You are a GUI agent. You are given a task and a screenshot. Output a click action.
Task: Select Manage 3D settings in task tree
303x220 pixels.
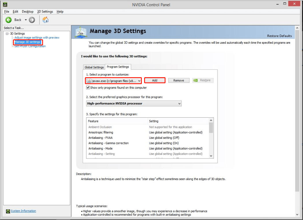pyautogui.click(x=27, y=42)
